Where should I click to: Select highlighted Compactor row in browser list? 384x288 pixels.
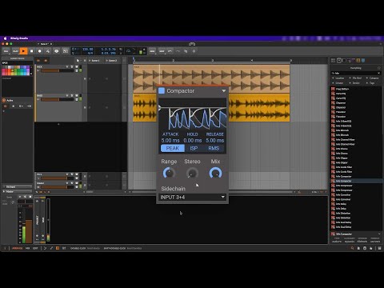[356, 181]
